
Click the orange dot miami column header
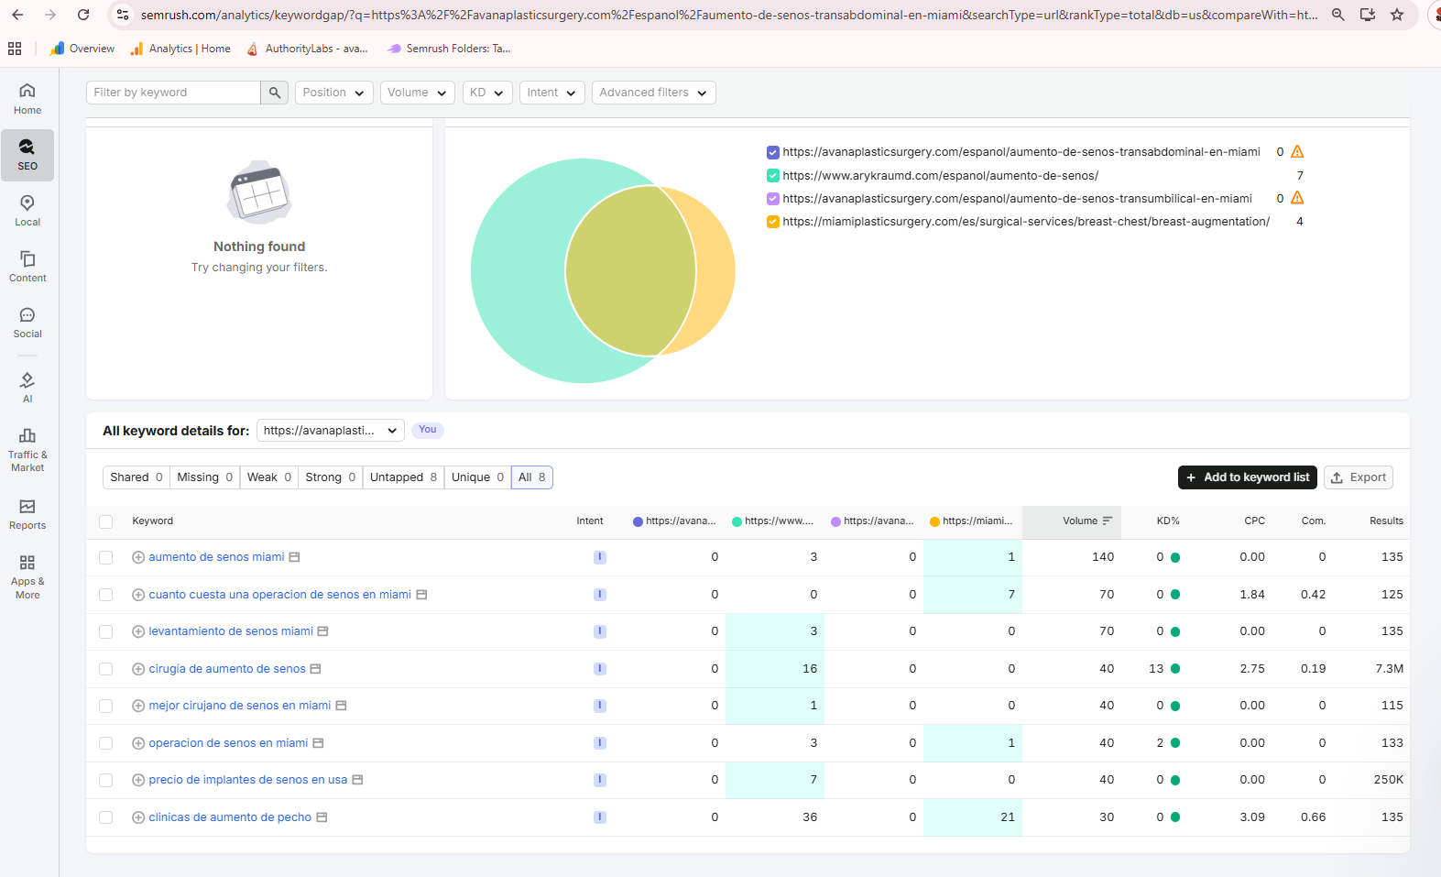click(972, 521)
